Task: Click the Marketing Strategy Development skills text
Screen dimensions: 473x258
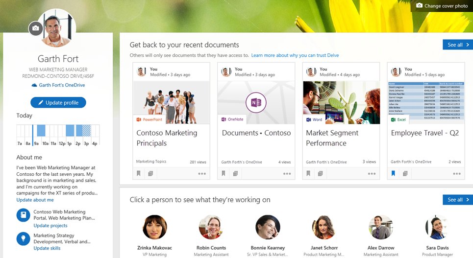Action: (x=62, y=238)
